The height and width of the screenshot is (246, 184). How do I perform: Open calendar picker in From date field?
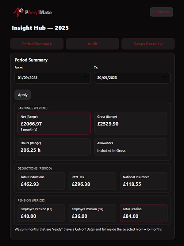pyautogui.click(x=85, y=78)
